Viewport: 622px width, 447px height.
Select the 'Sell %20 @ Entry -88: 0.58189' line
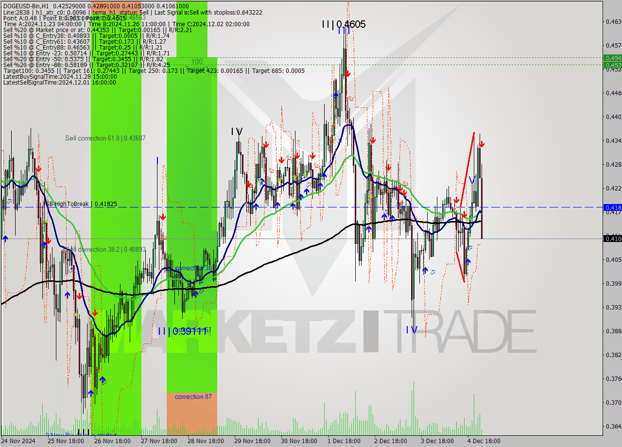click(86, 65)
